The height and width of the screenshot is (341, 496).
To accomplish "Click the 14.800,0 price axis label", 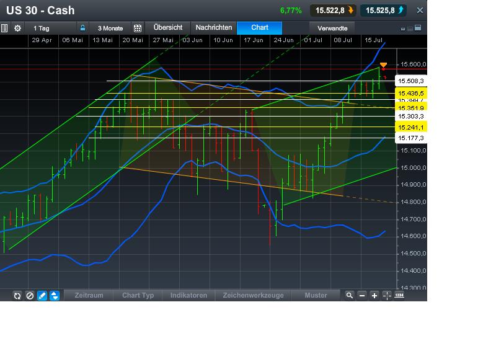I will click(x=413, y=202).
